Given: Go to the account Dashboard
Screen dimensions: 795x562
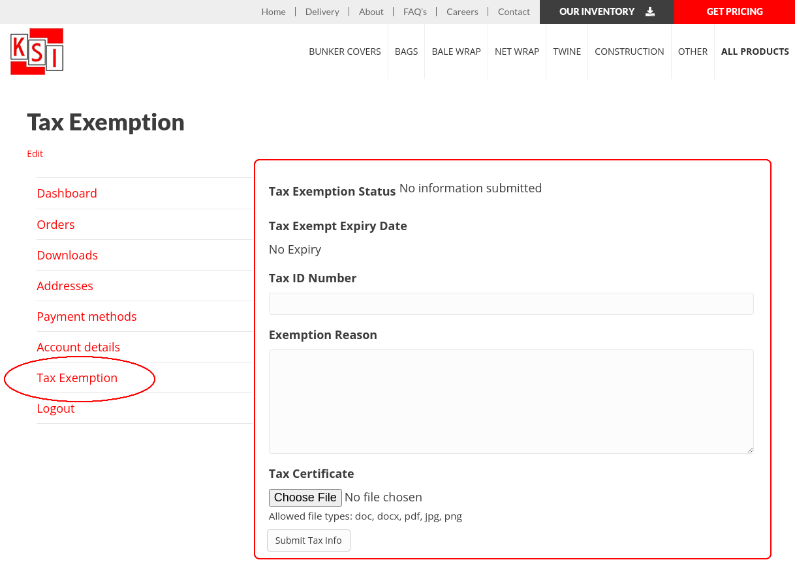Looking at the screenshot, I should click(67, 193).
